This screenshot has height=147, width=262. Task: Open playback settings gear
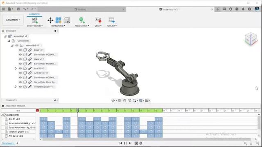coord(141,143)
